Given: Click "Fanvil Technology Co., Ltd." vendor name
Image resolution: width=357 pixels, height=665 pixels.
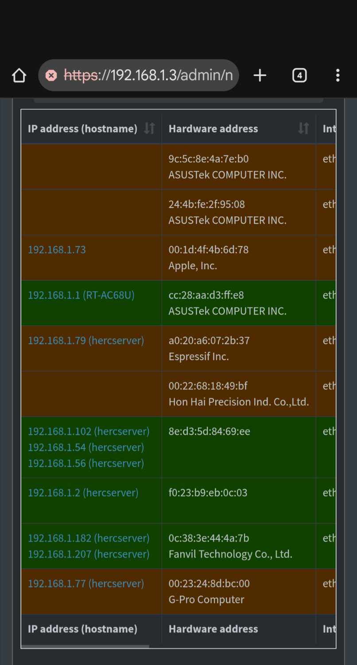Looking at the screenshot, I should (230, 554).
